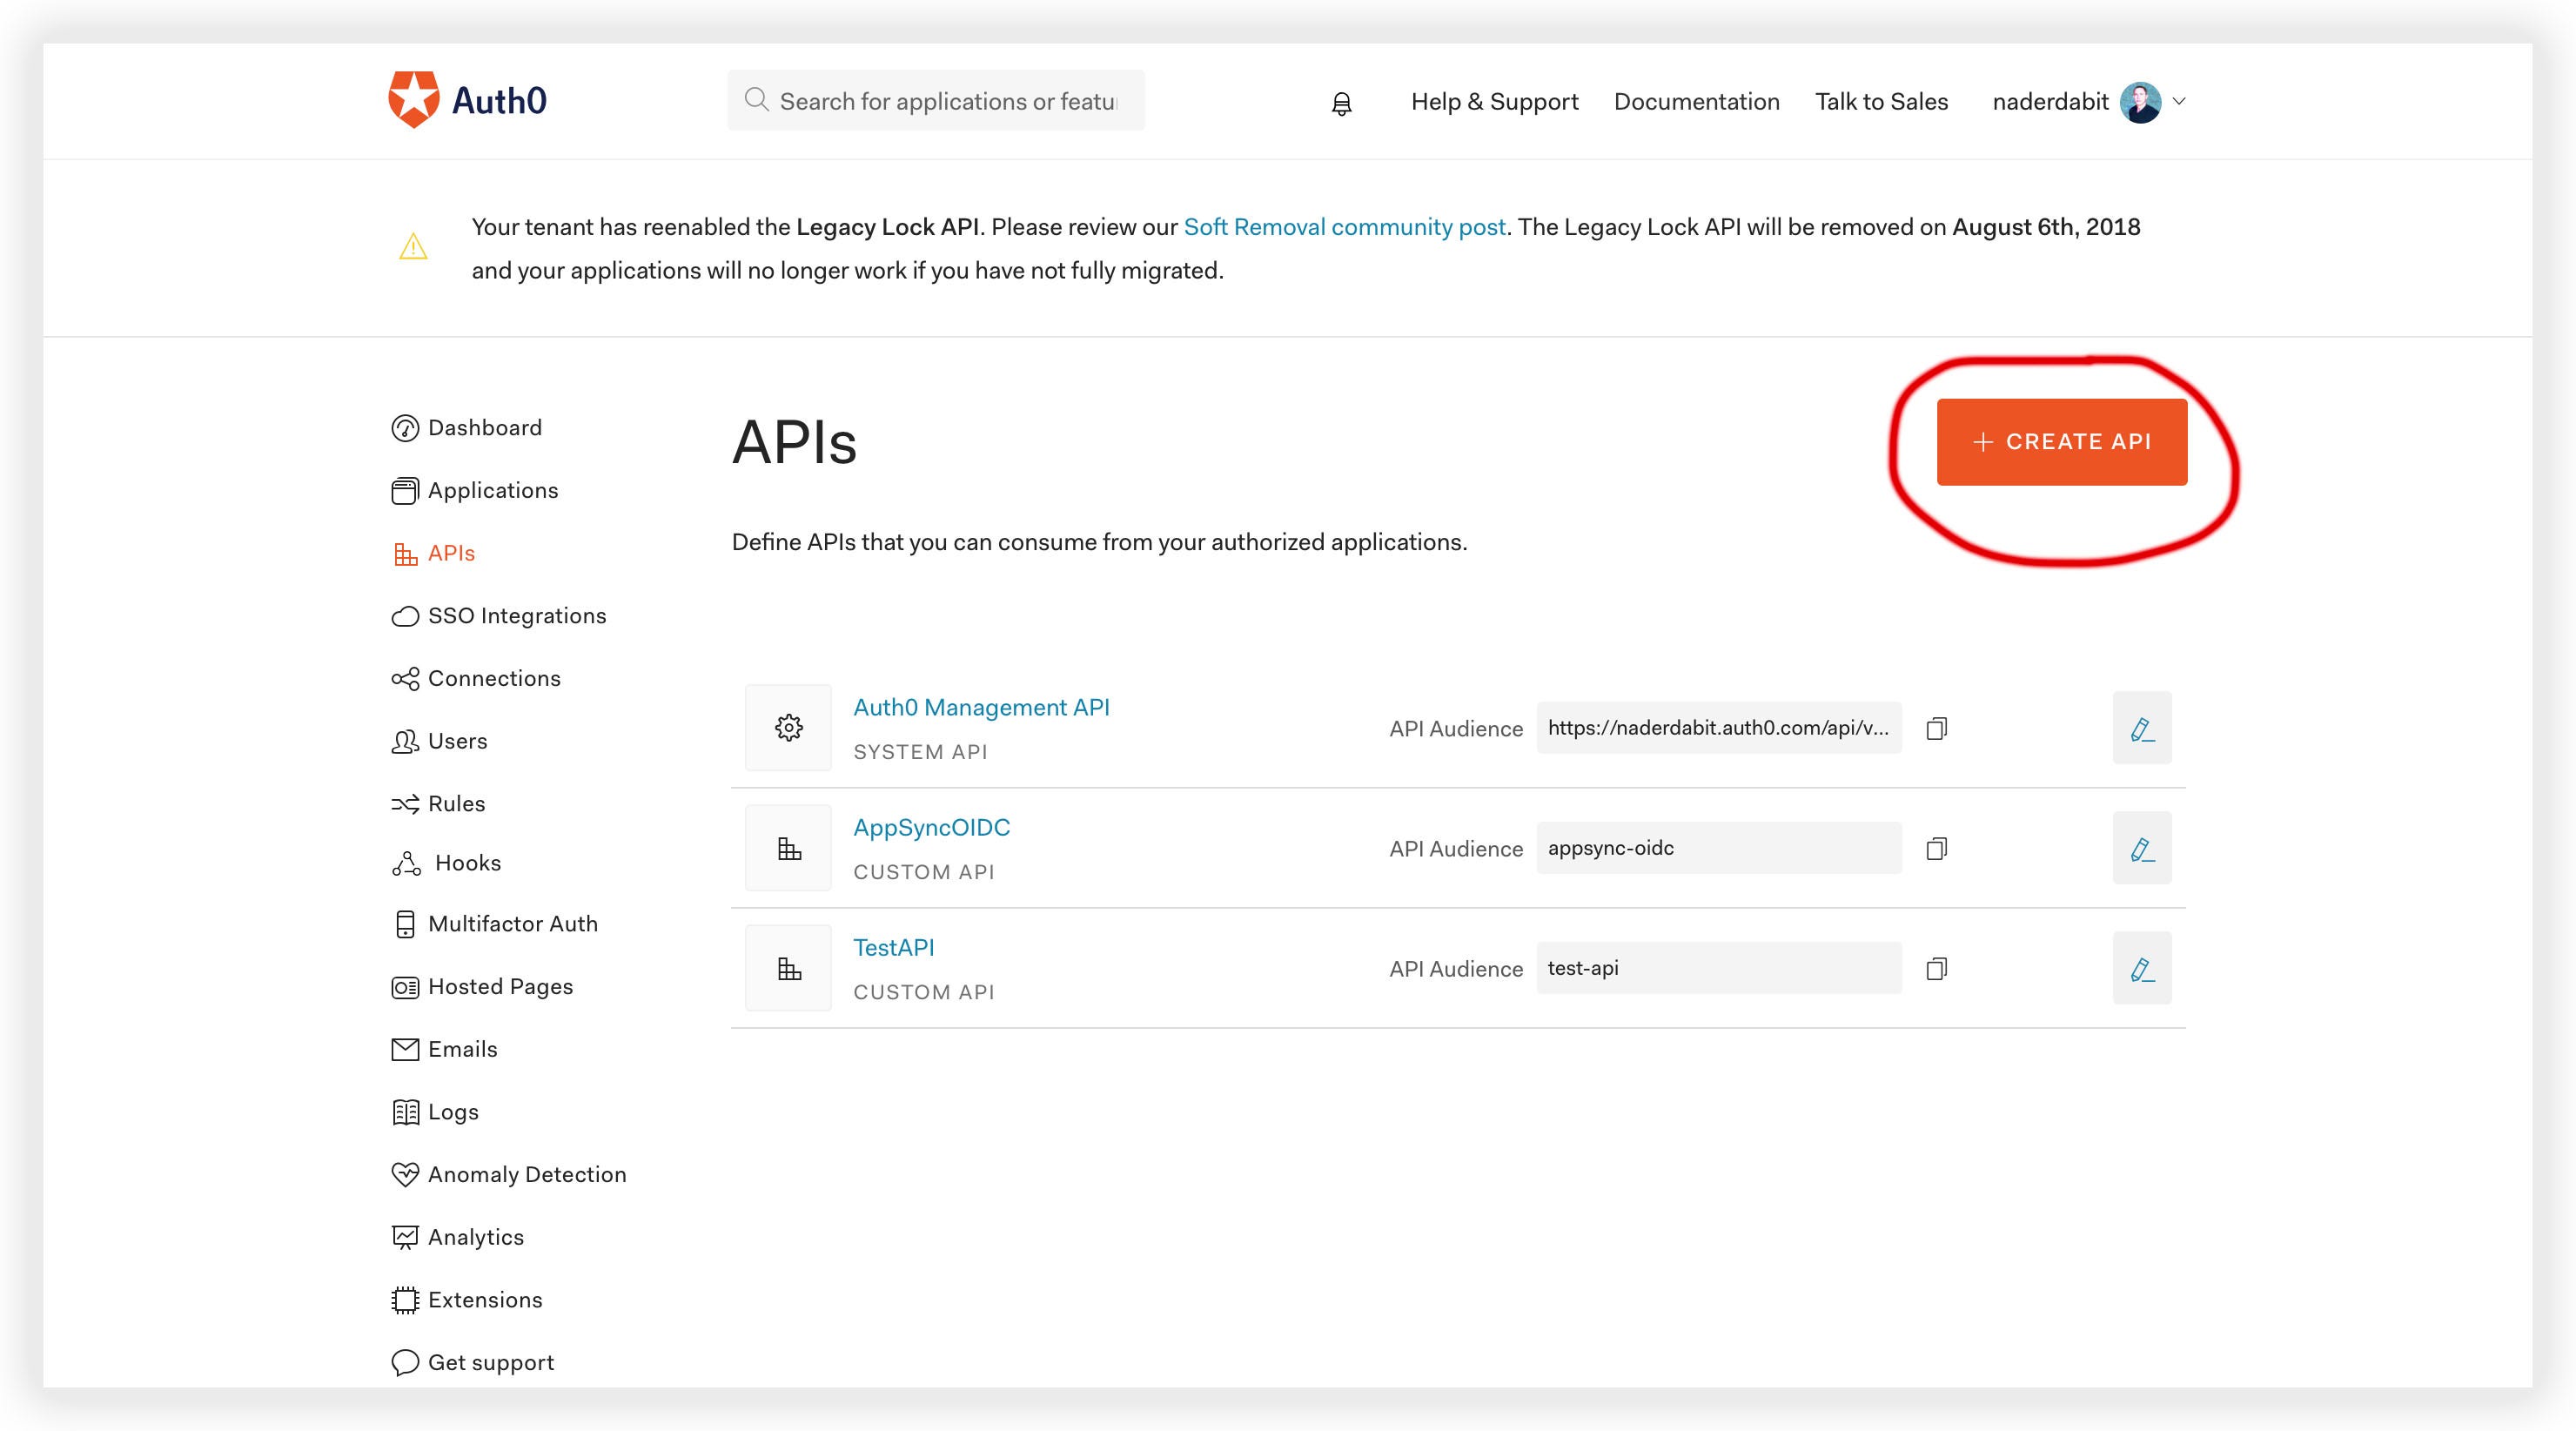Open the TestAPI link
Screen dimensions: 2576x1431
(894, 948)
